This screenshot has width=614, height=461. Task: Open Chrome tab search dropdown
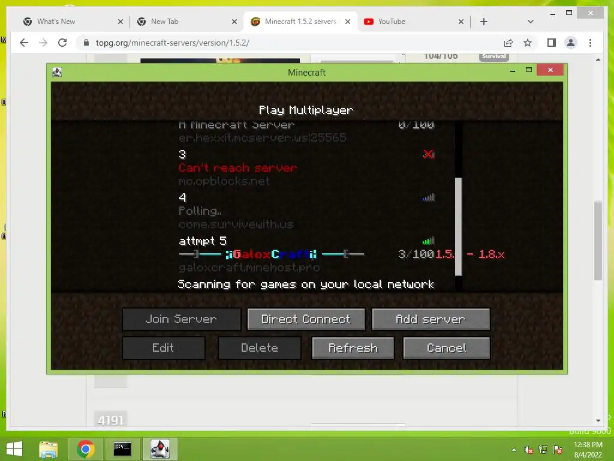(531, 22)
